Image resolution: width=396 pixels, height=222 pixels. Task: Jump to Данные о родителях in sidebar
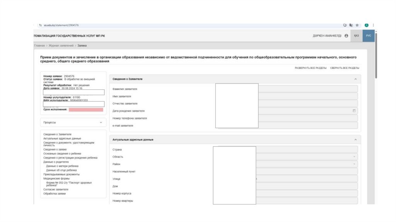coord(56,162)
